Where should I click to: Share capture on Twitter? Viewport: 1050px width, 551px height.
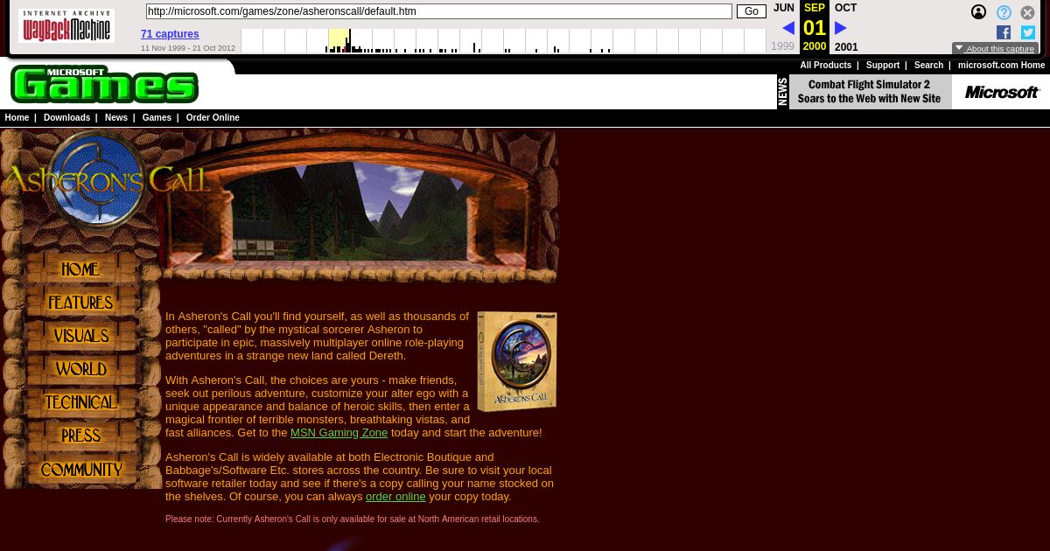coord(1028,32)
